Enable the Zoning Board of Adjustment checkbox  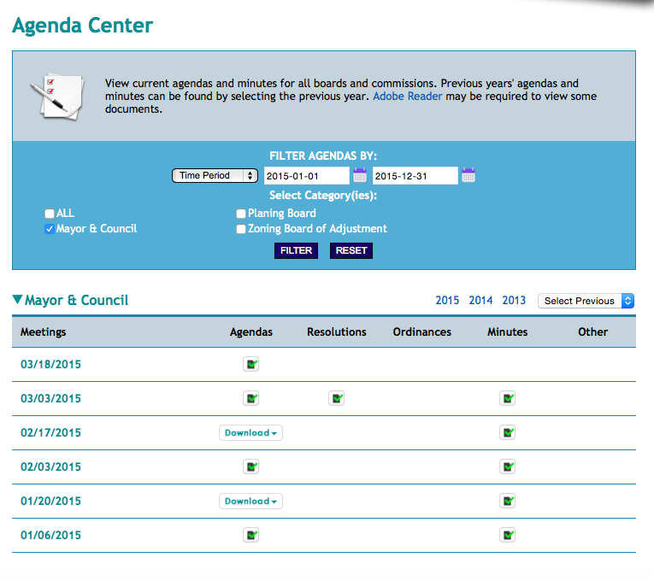click(241, 229)
